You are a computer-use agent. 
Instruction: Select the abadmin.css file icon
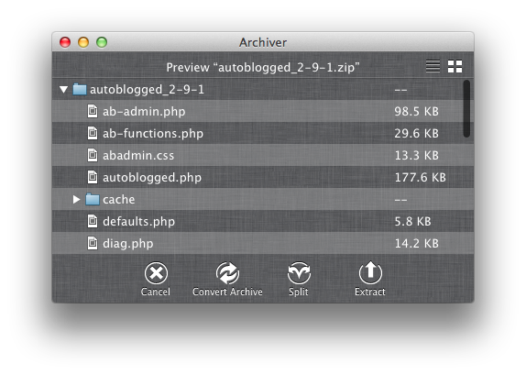(93, 155)
